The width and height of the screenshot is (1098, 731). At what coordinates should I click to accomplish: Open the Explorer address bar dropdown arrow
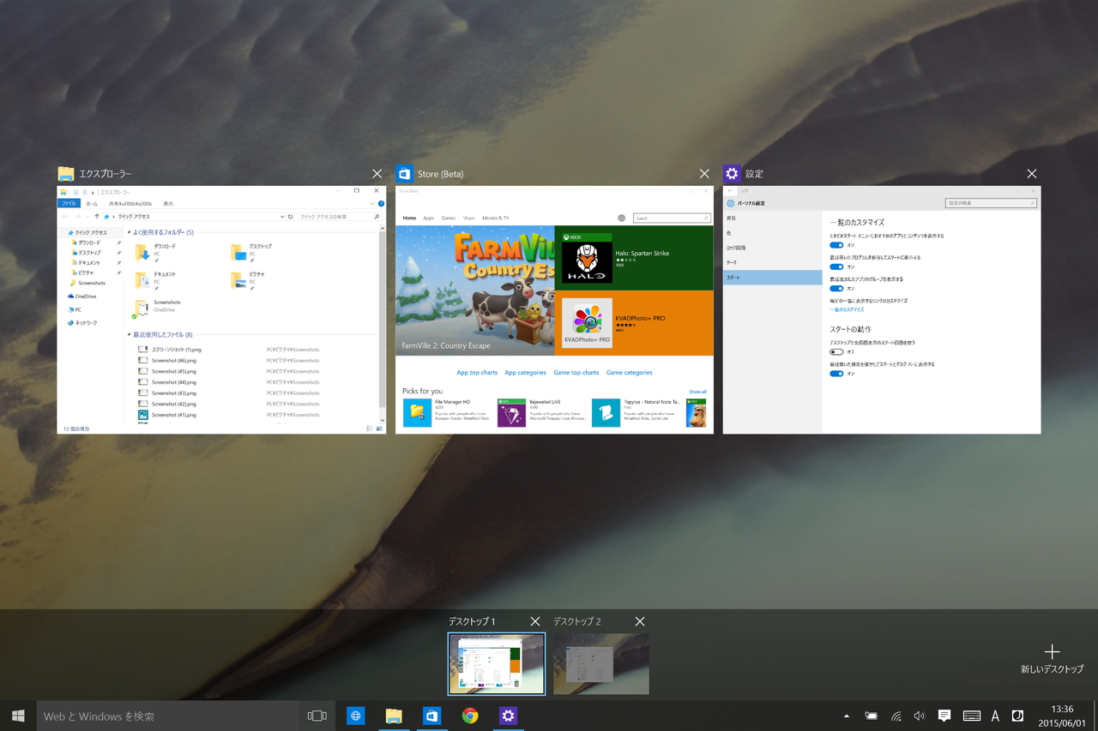coord(281,217)
